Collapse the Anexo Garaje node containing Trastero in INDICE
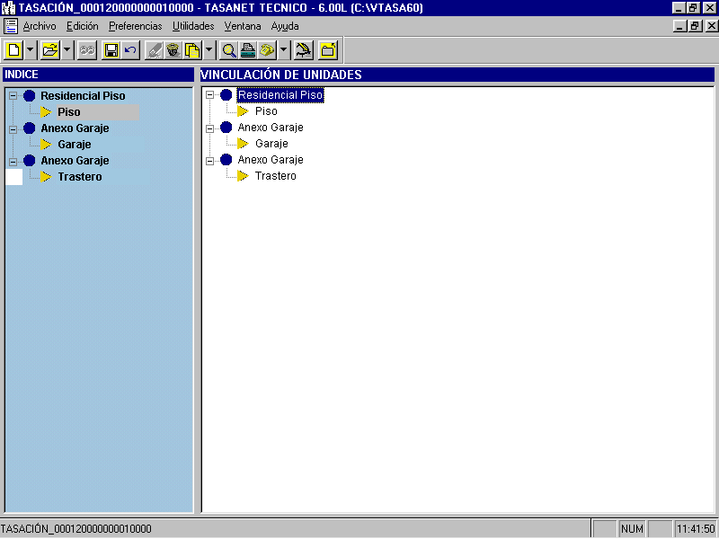Viewport: 719px width, 539px height. coord(13,162)
